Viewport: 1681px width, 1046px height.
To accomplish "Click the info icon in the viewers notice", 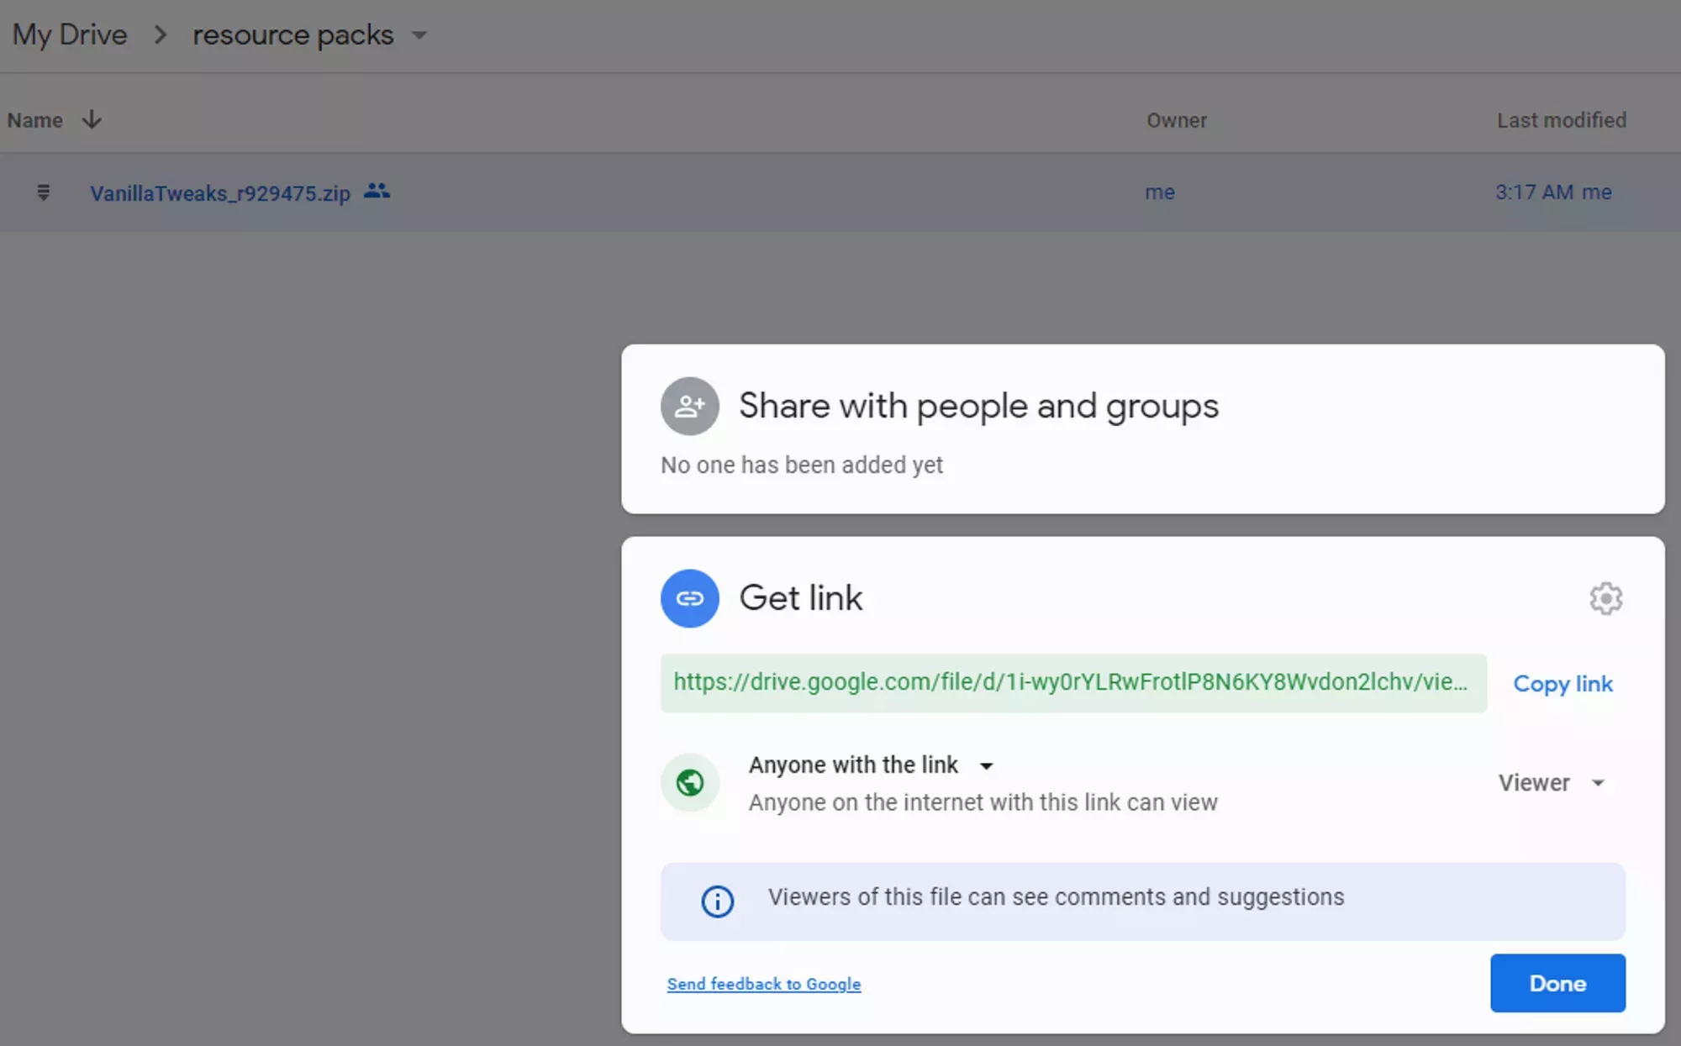I will pyautogui.click(x=715, y=901).
